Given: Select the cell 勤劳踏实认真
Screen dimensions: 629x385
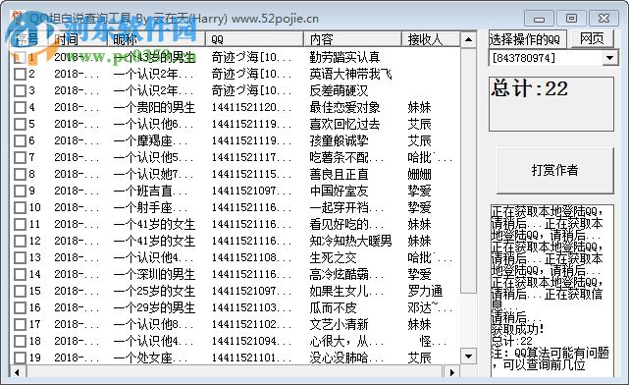Looking at the screenshot, I should coord(344,57).
